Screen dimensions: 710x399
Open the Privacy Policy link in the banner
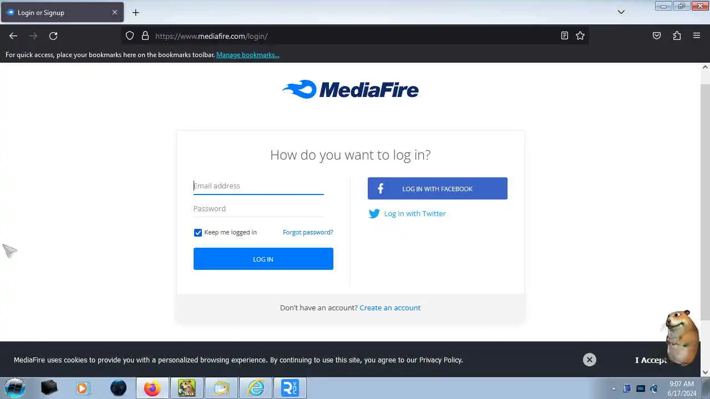coord(440,360)
